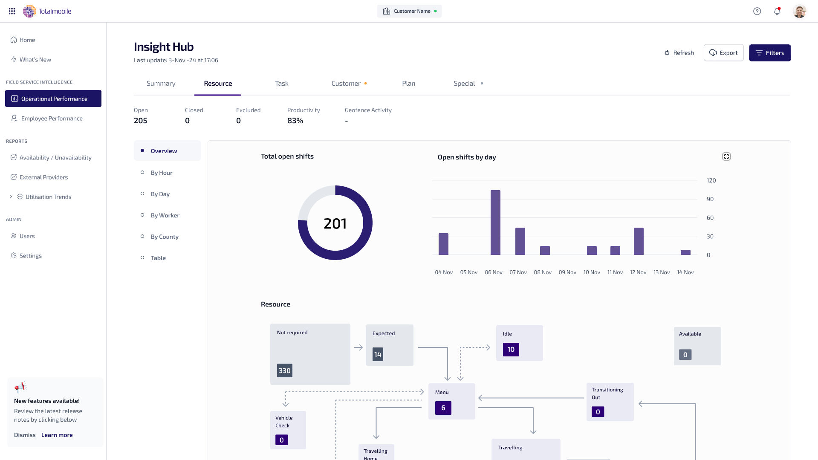
Task: Open the user profile avatar
Action: (799, 11)
